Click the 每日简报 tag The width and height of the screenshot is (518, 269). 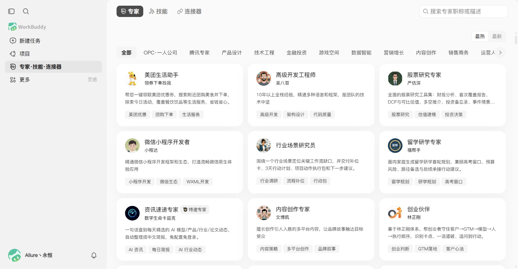click(x=161, y=250)
